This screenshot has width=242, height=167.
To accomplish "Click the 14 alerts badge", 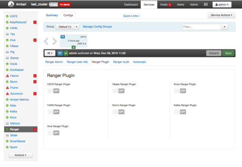I will point(65,4).
